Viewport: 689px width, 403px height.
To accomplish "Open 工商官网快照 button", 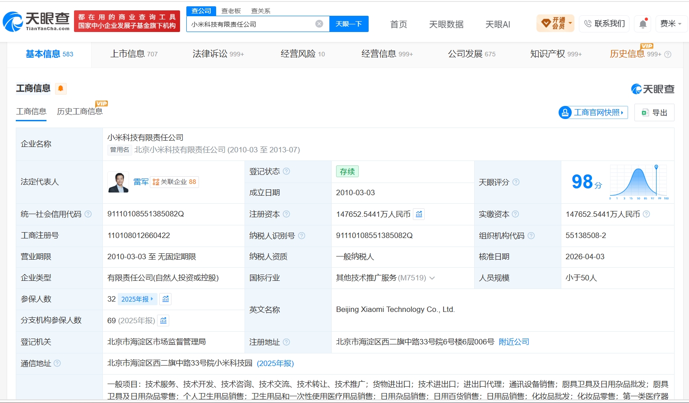I will point(593,112).
